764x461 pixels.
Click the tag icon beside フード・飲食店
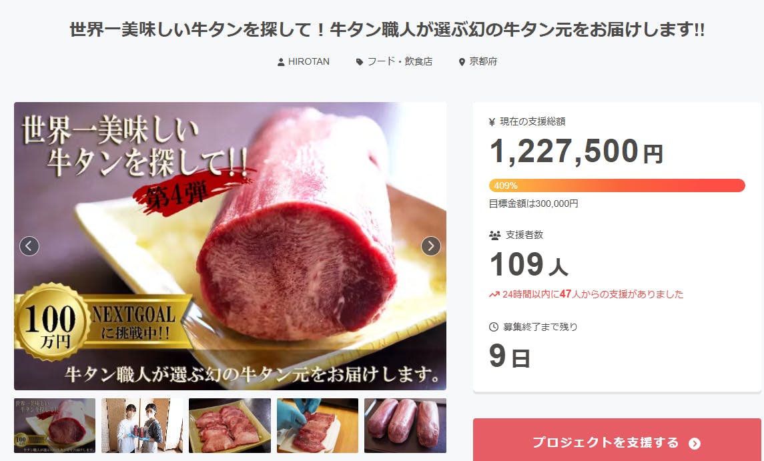[x=360, y=62]
